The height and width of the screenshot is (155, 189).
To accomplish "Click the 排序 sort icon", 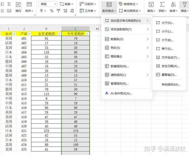I will point(173,4).
